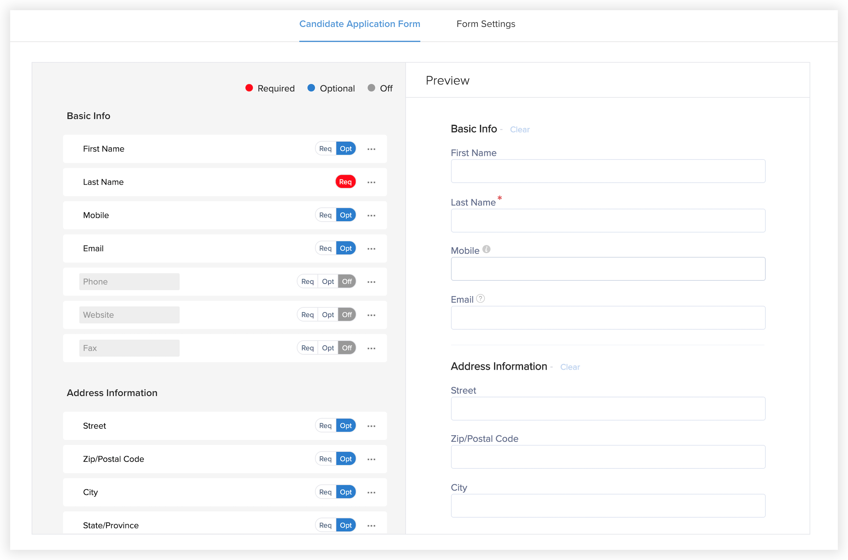The image size is (848, 560).
Task: Switch to the Form Settings tab
Action: [x=485, y=24]
